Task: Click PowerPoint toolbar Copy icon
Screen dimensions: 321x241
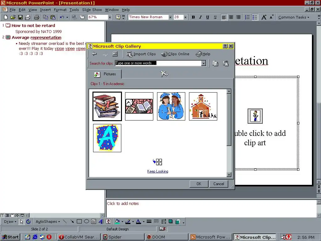Action: 45,17
